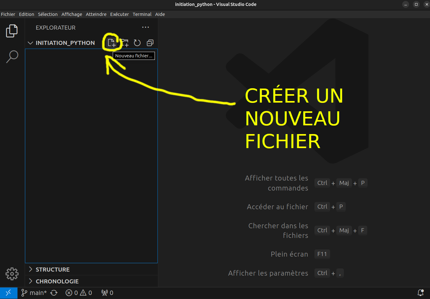Image resolution: width=430 pixels, height=299 pixels.
Task: Open the Affichage menu
Action: [x=72, y=14]
